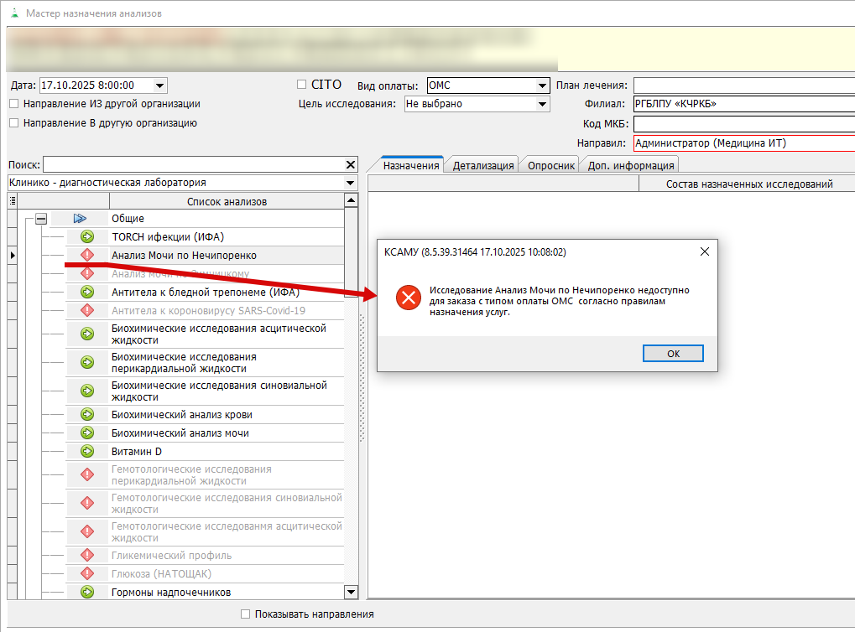855x632 pixels.
Task: Click blue arrow icon of Общие group
Action: point(80,218)
